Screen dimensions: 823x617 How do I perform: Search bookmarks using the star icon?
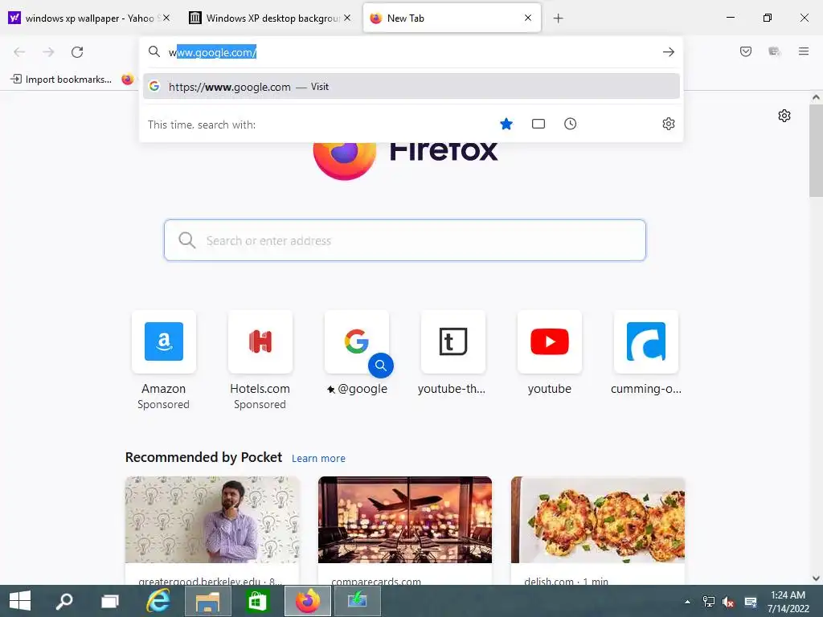point(506,124)
